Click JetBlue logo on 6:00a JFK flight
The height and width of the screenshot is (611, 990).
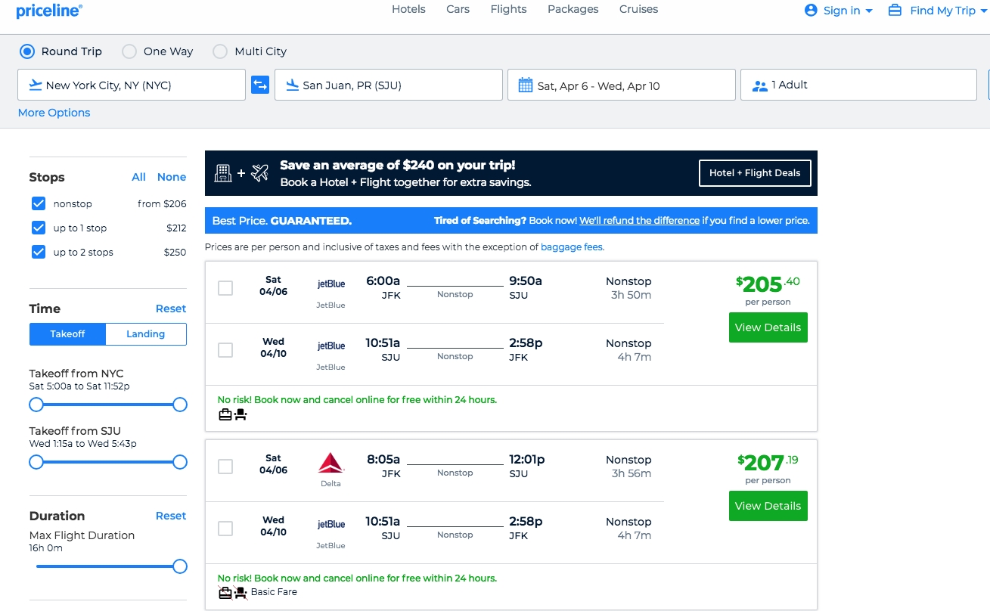(x=331, y=284)
